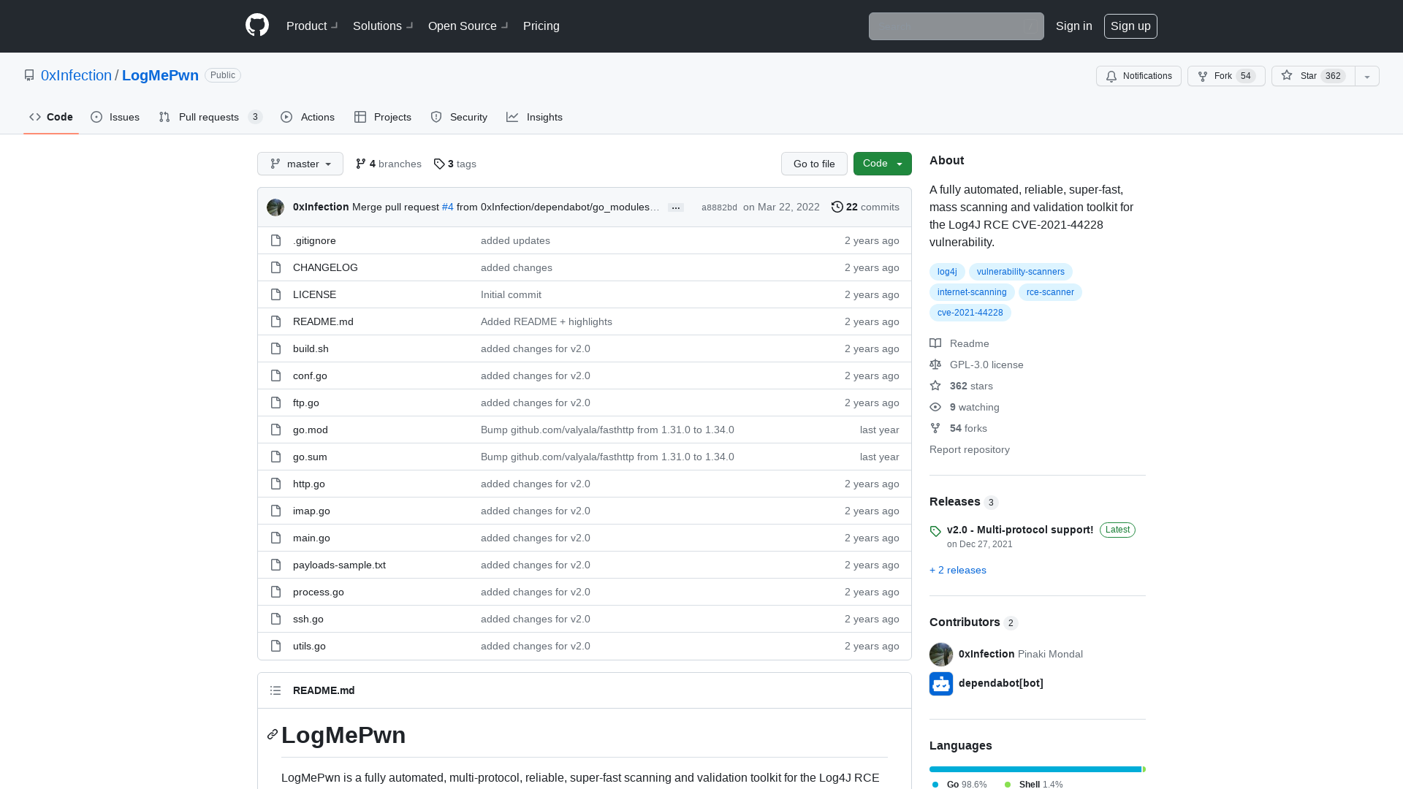
Task: Open 0xInfection's avatar in latest commit row
Action: click(275, 207)
